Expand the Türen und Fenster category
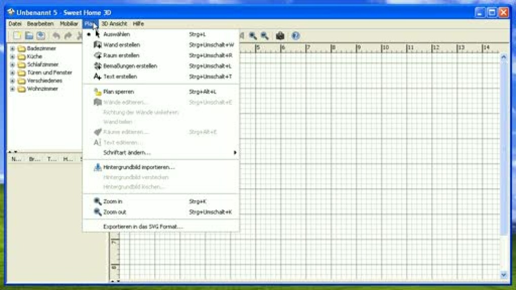The image size is (516, 290). tap(13, 73)
